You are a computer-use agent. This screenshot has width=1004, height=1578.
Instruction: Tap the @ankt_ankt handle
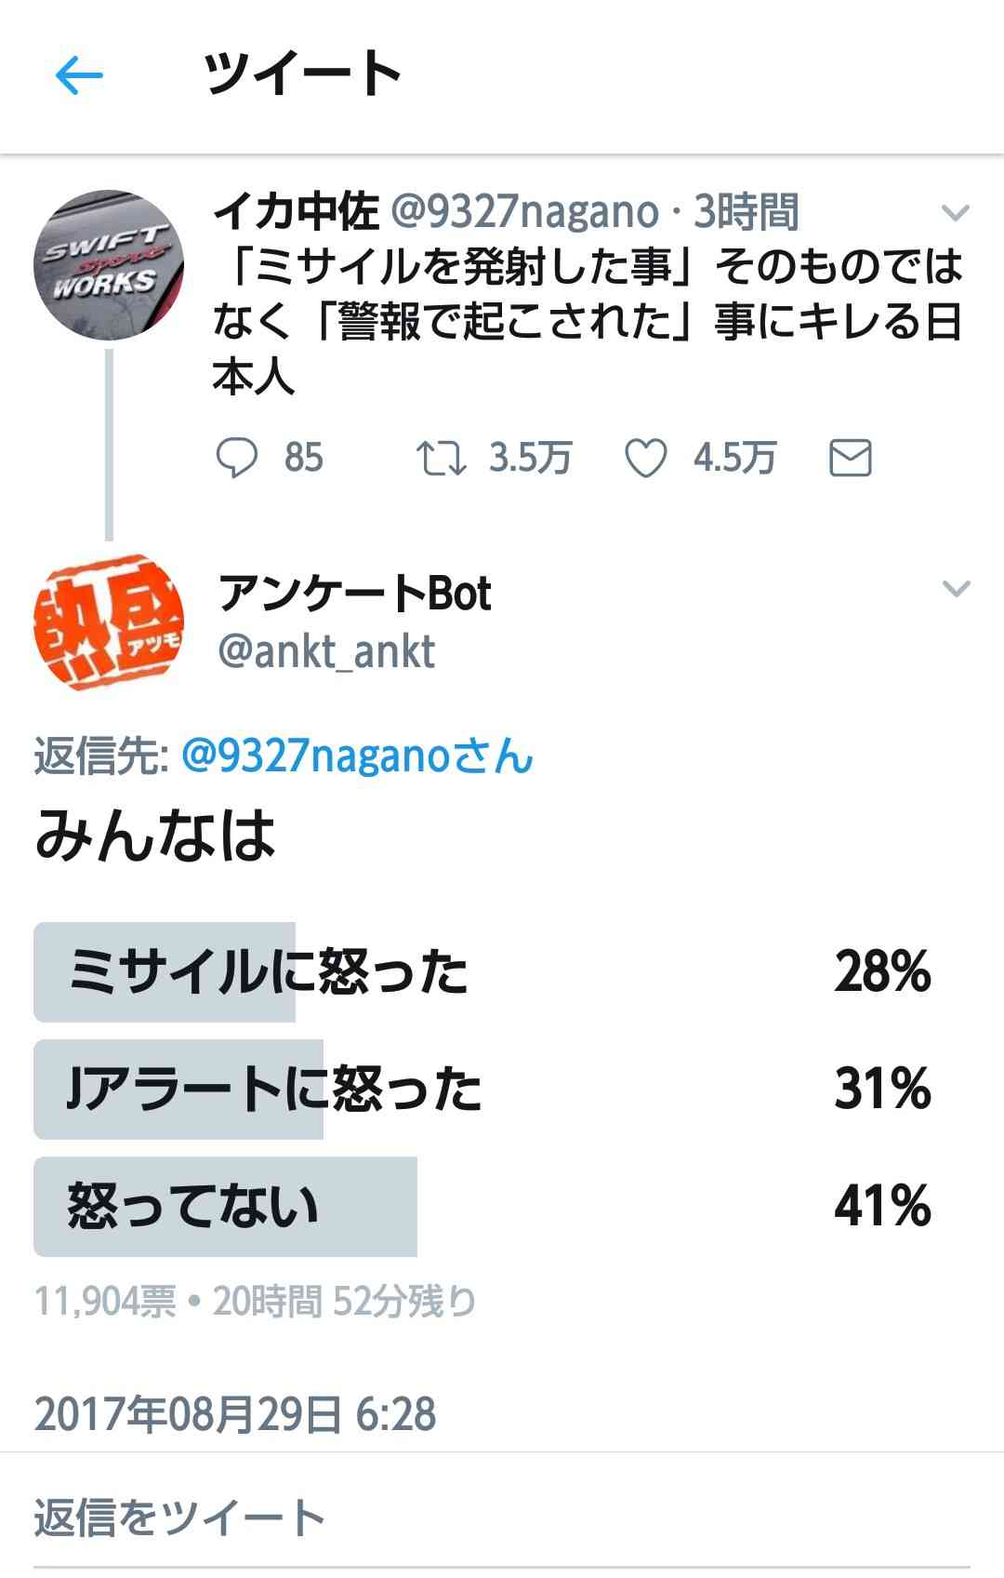point(326,652)
